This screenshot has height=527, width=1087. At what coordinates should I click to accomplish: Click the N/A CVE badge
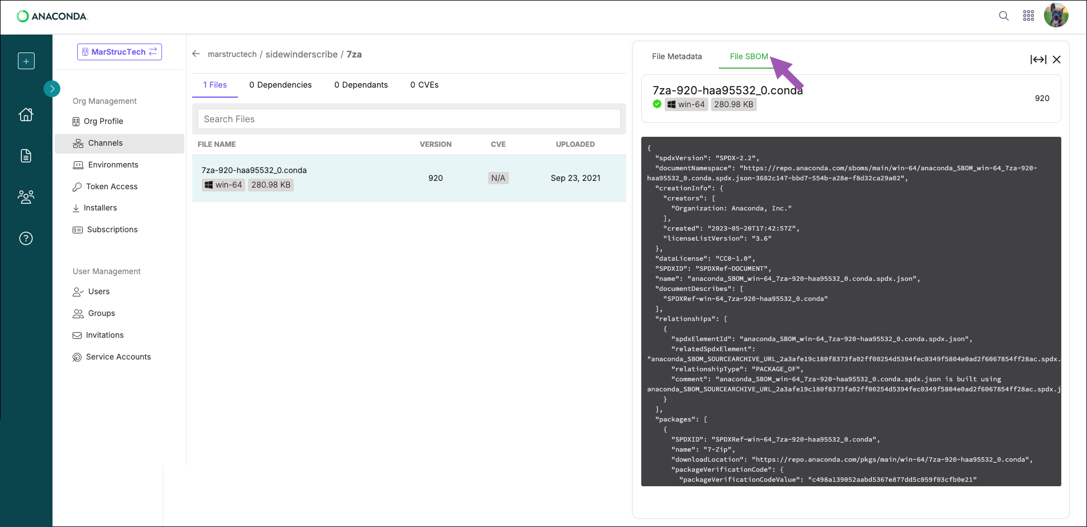[x=498, y=178]
